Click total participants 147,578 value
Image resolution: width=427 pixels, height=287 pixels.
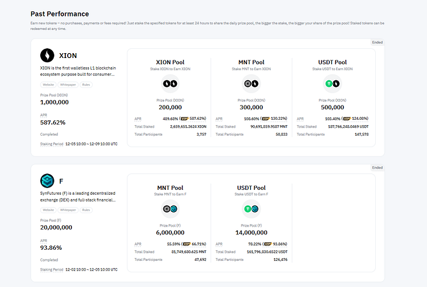pyautogui.click(x=362, y=134)
